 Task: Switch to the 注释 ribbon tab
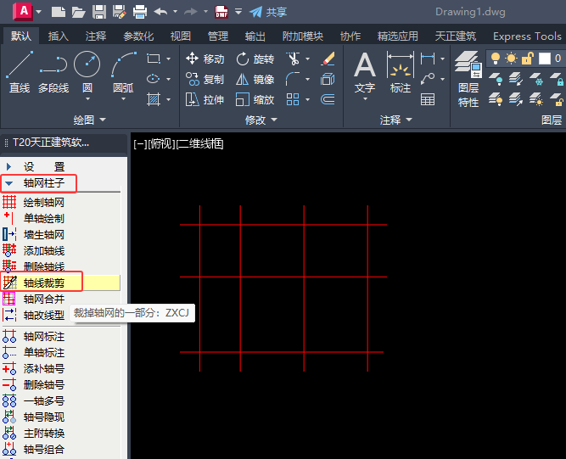96,36
